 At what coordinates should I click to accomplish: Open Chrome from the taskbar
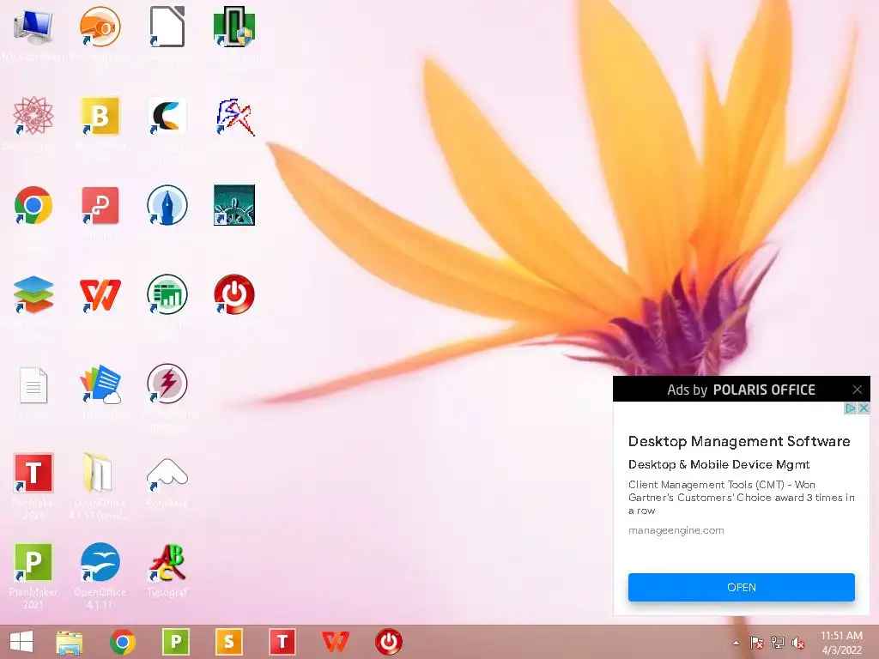(x=122, y=642)
